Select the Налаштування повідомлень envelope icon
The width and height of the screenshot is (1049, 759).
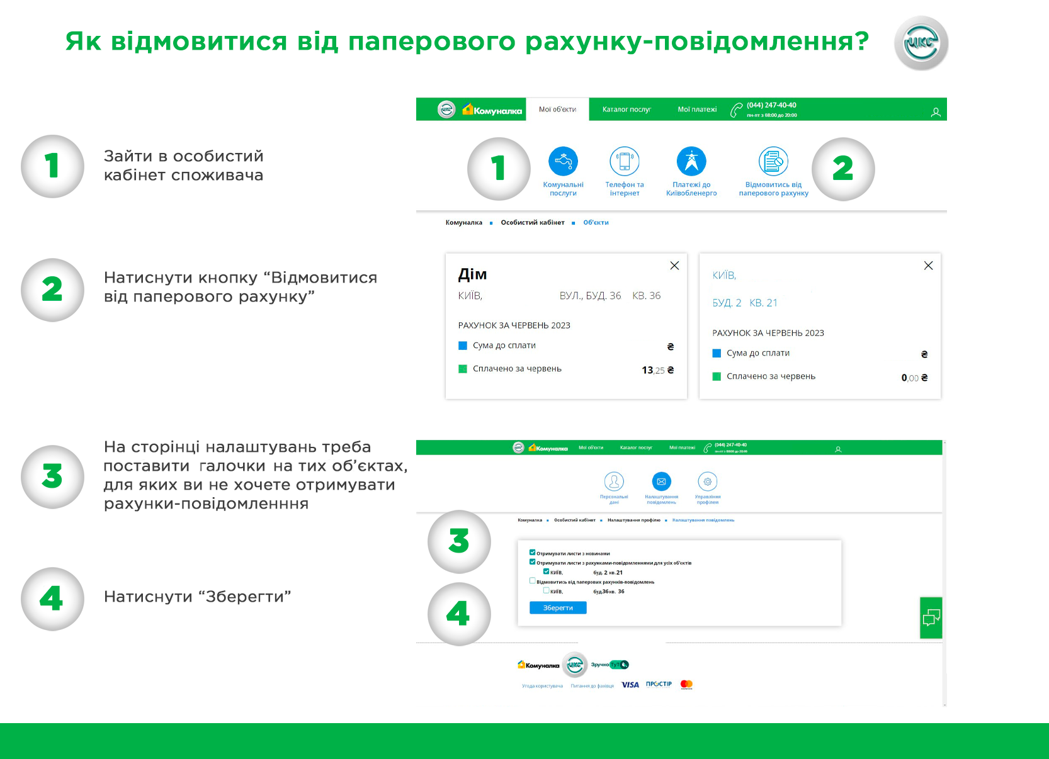click(x=661, y=481)
